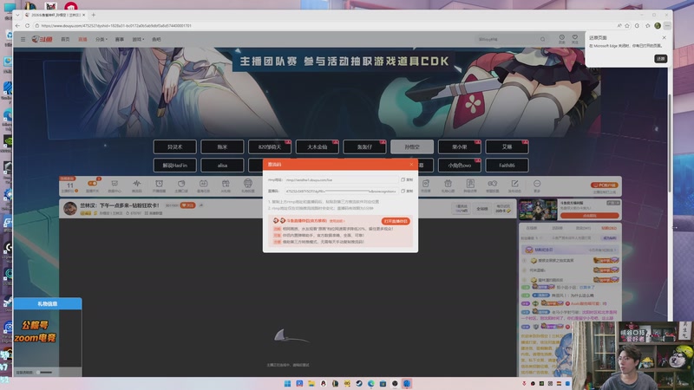Open the gift box icon in the streamer toolbar
This screenshot has width=694, height=390.
226,184
